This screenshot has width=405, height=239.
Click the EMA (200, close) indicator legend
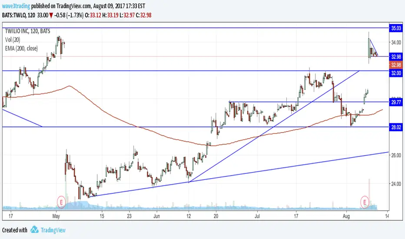(x=21, y=48)
